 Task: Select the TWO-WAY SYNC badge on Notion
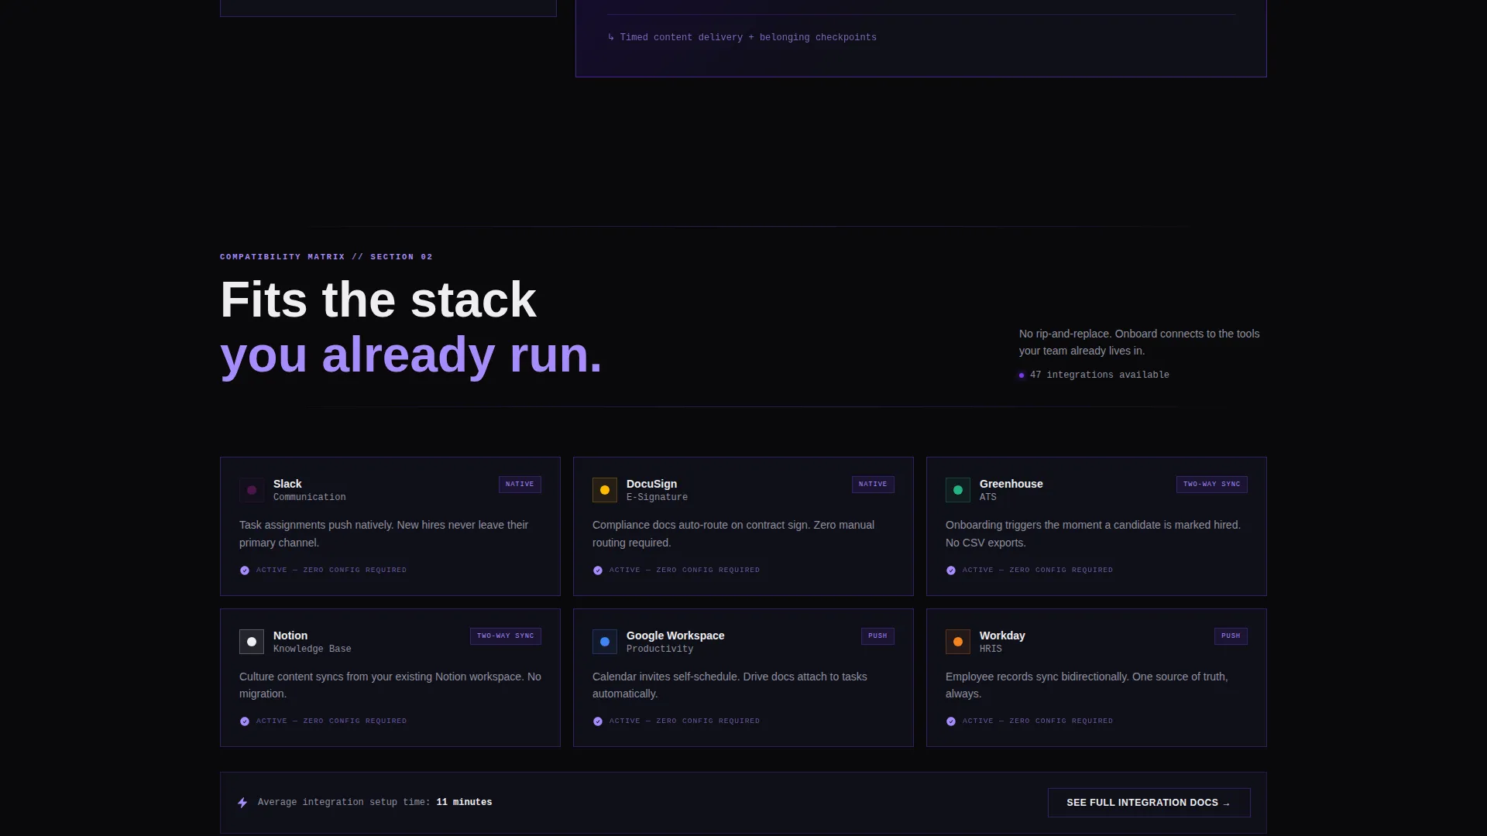point(505,636)
